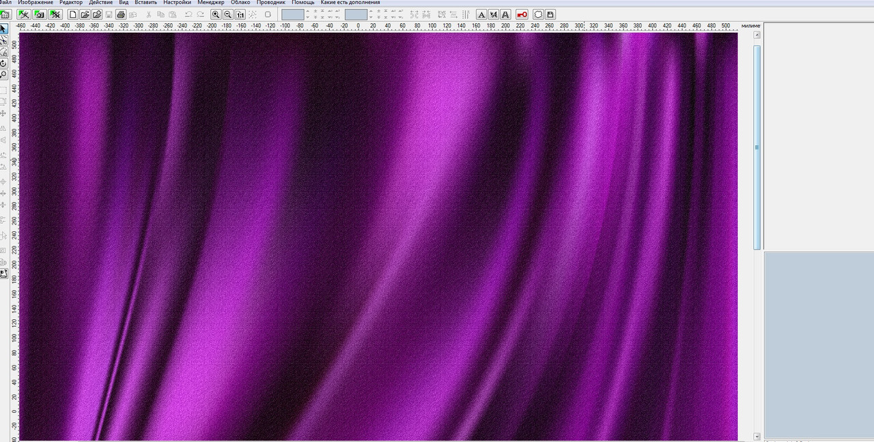The image size is (874, 442).
Task: Select the rotate tool in left toolbar
Action: tap(3, 63)
